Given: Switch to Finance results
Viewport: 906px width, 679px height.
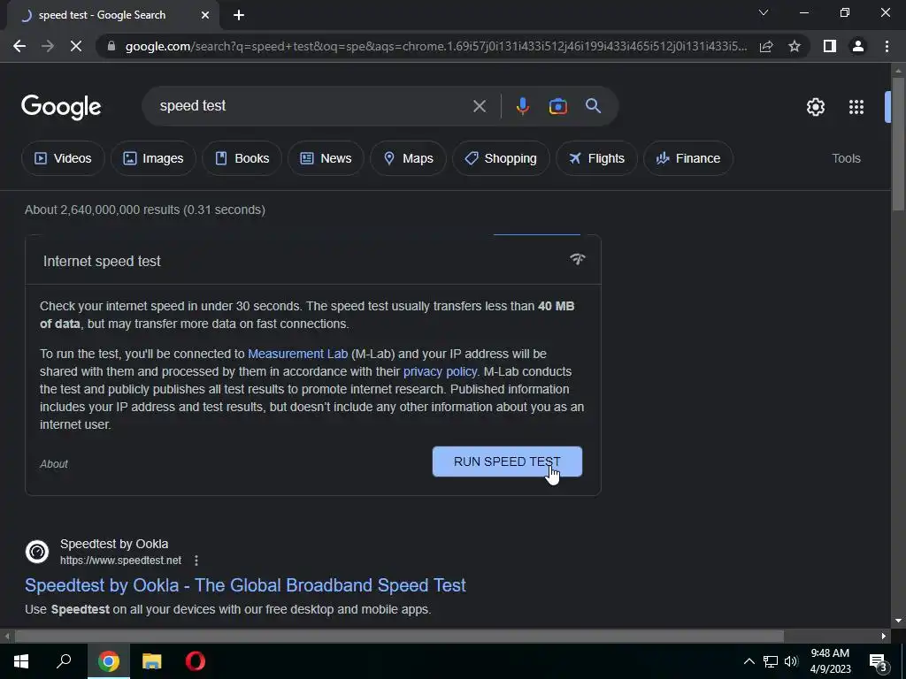Looking at the screenshot, I should coord(688,158).
